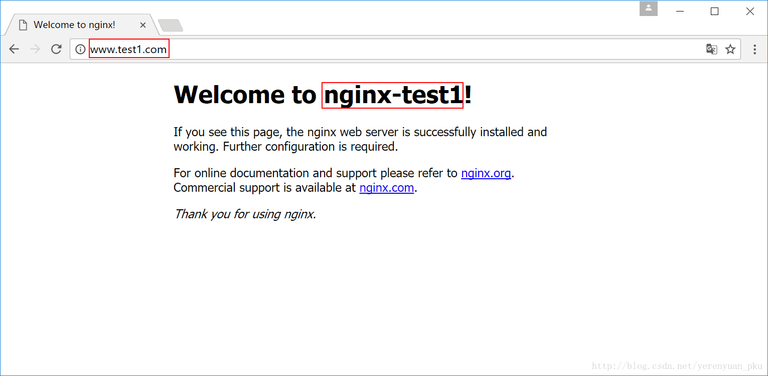Close the browser window
Screen dimensions: 768x376
pyautogui.click(x=750, y=12)
